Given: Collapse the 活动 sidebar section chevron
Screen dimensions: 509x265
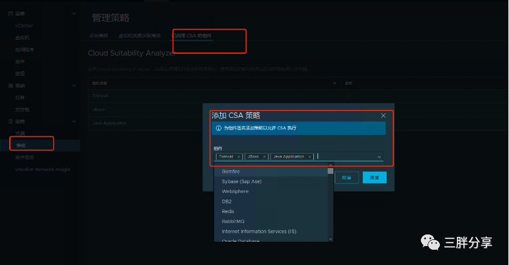Looking at the screenshot, I should (x=74, y=85).
